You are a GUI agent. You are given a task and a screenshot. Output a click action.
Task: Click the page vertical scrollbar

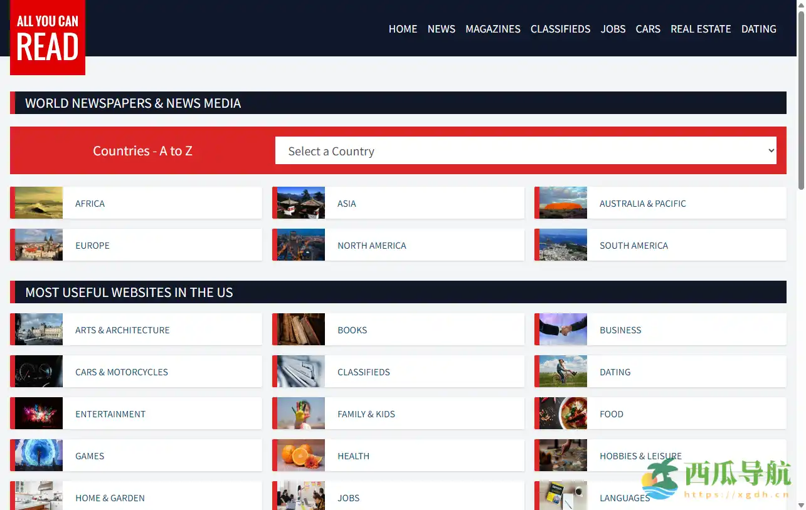pos(801,100)
